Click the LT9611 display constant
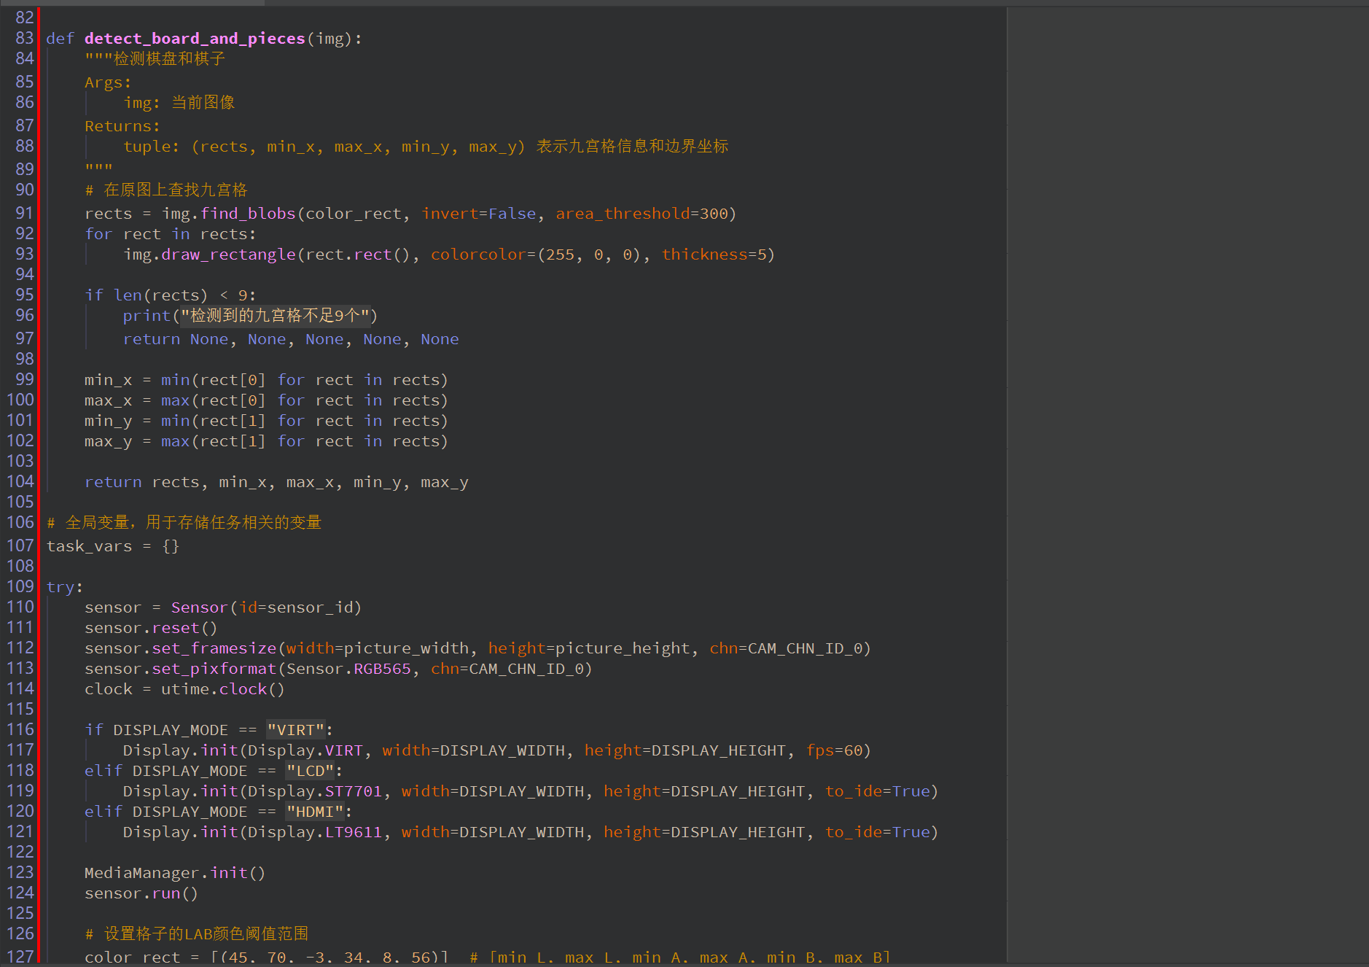The image size is (1369, 967). [354, 832]
